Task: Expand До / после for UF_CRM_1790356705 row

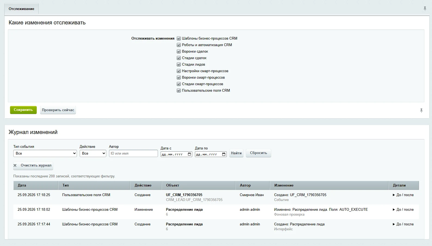Action: click(x=403, y=195)
